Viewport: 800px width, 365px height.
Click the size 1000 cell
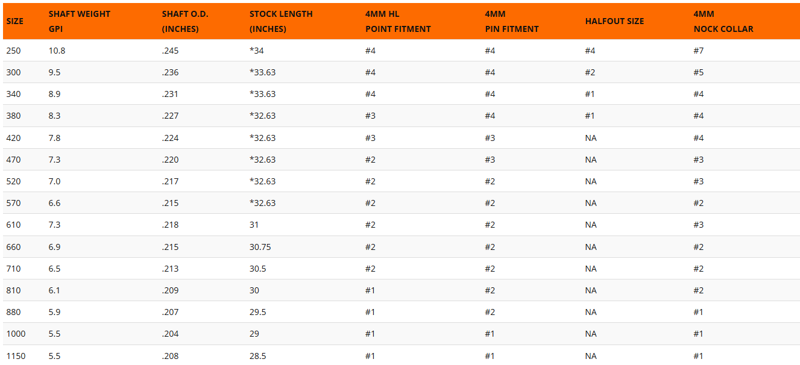16,334
